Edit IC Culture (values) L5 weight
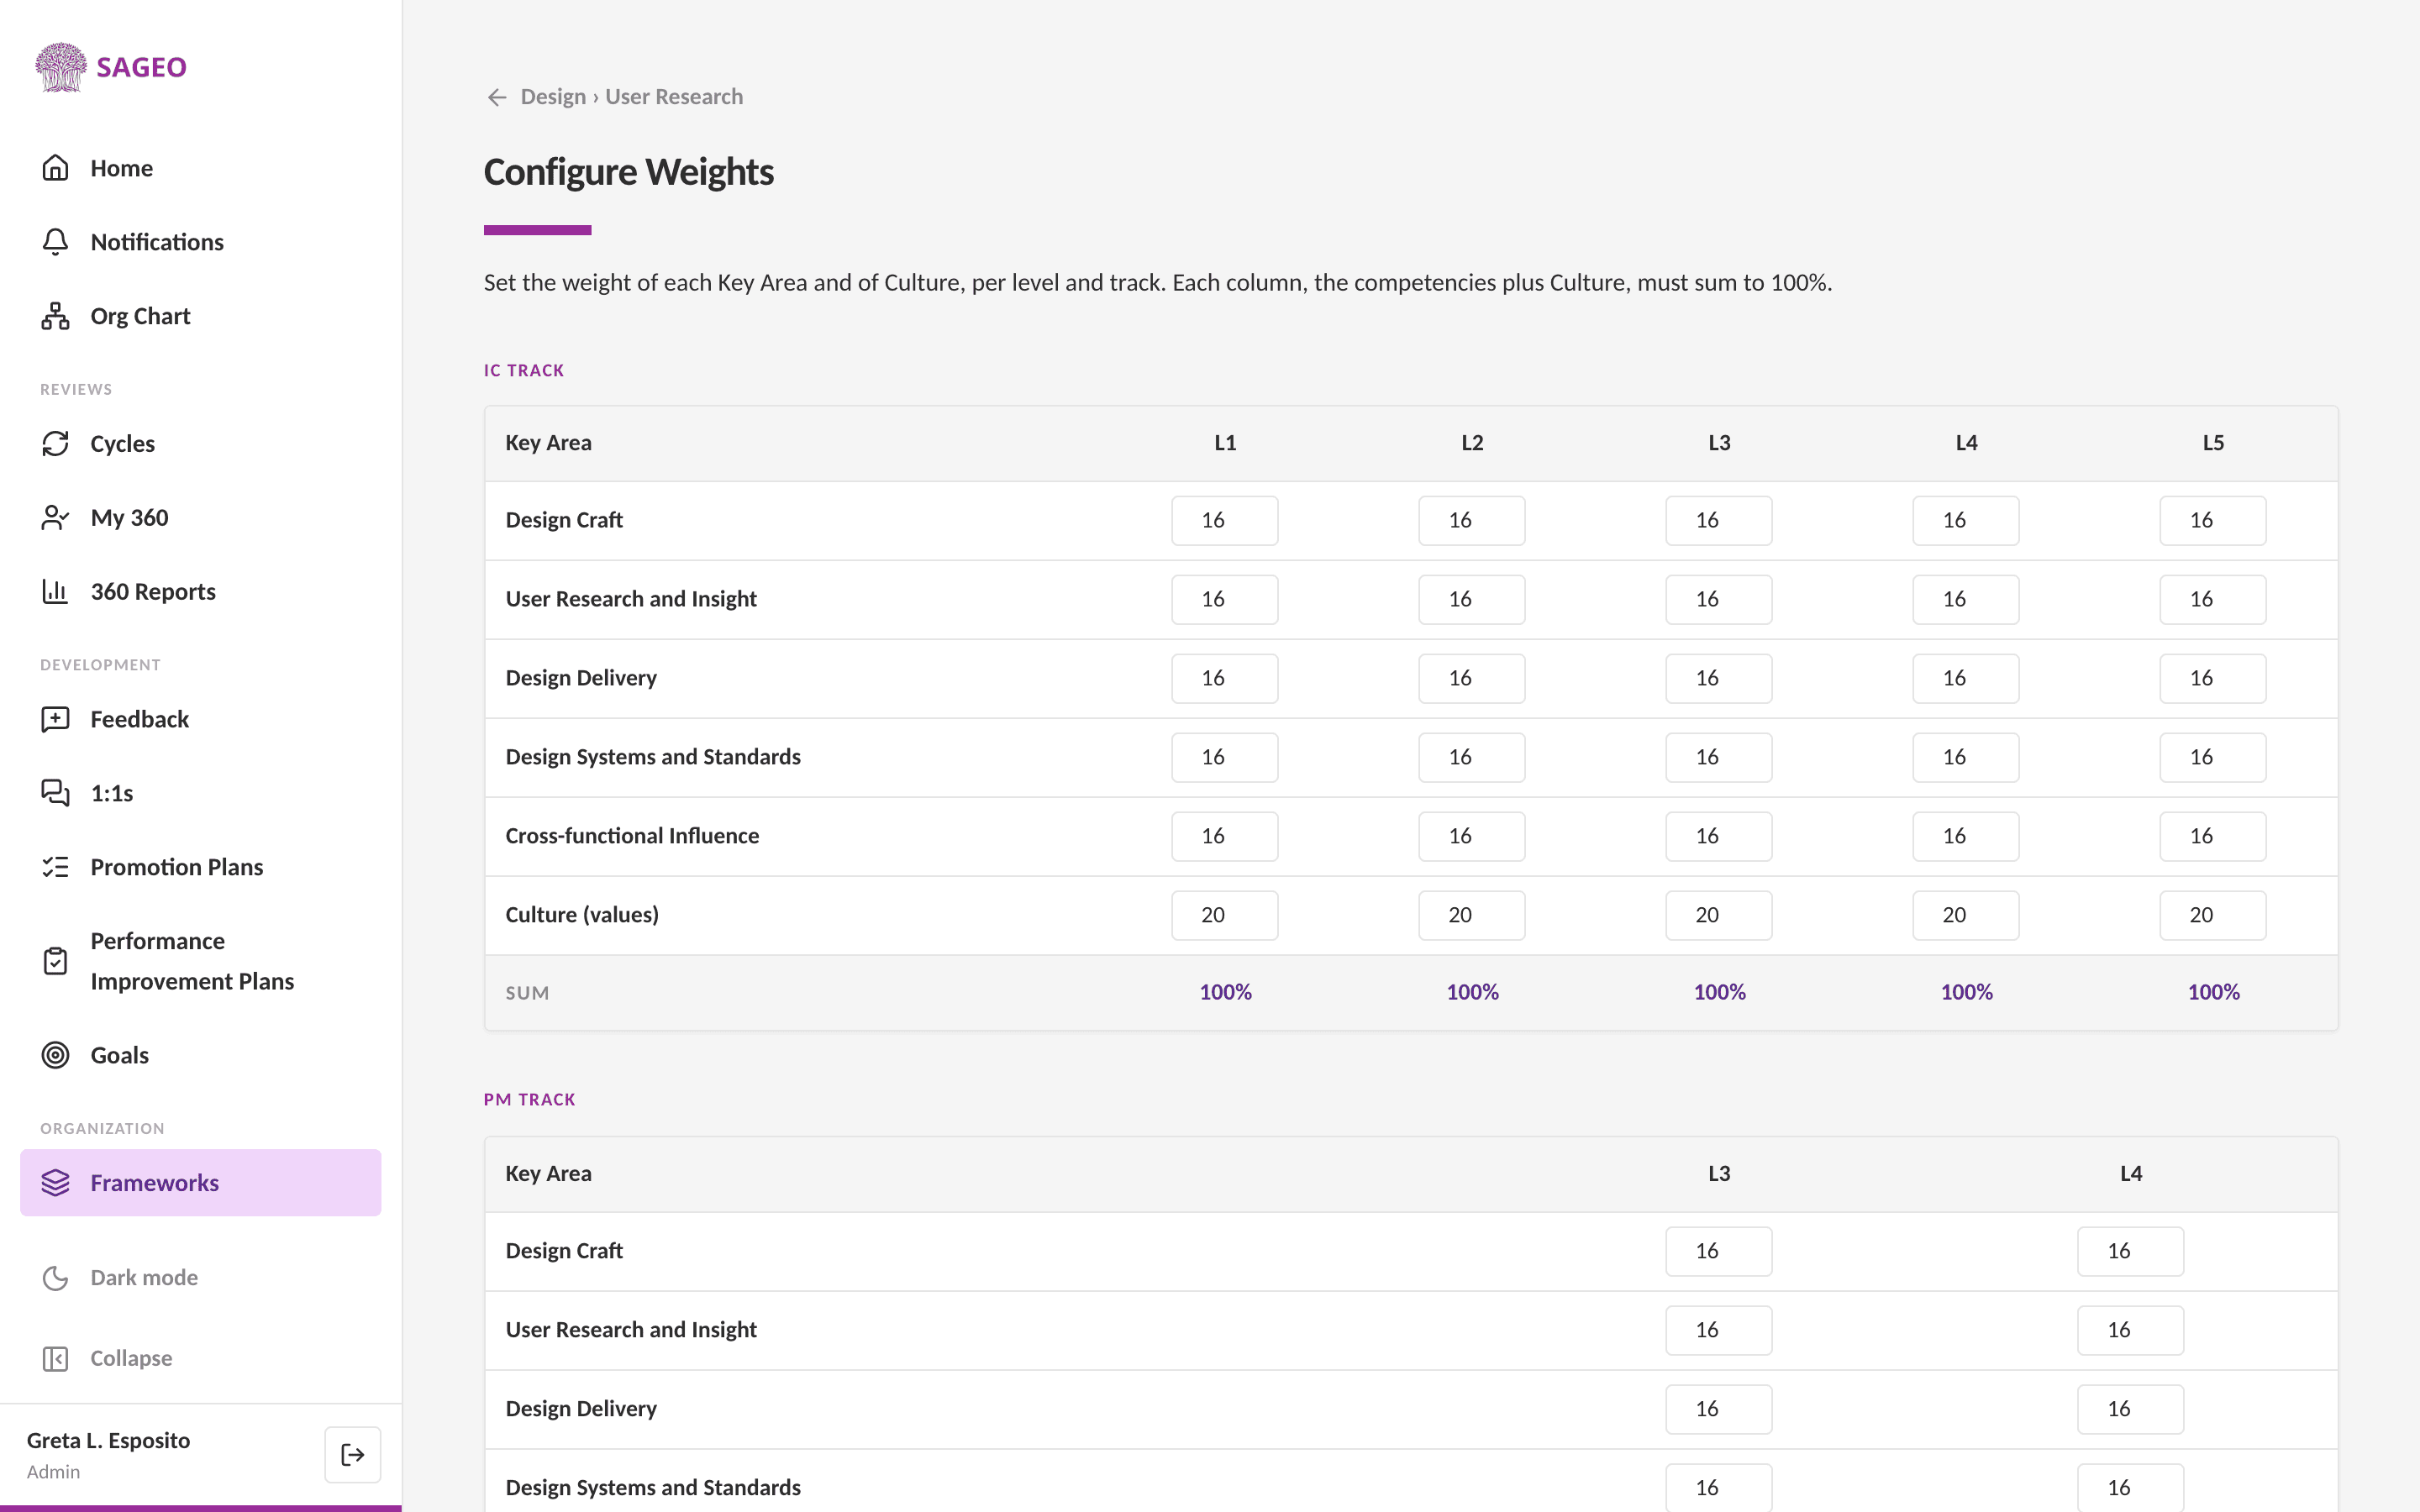The width and height of the screenshot is (2420, 1512). (x=2213, y=915)
